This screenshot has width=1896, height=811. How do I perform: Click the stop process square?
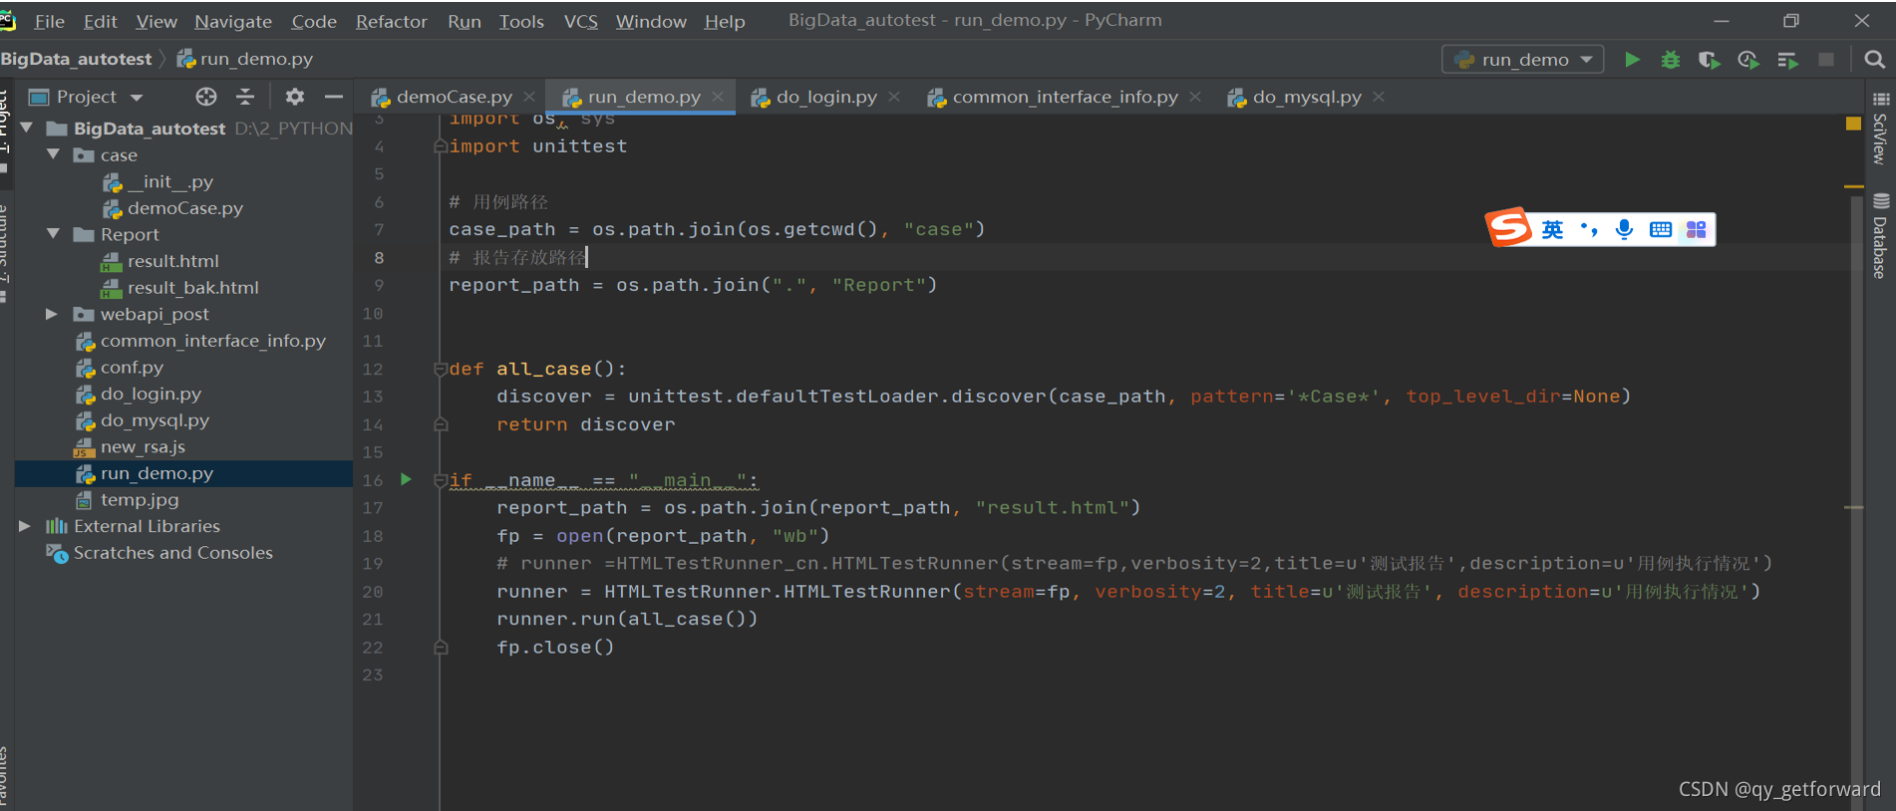point(1826,60)
